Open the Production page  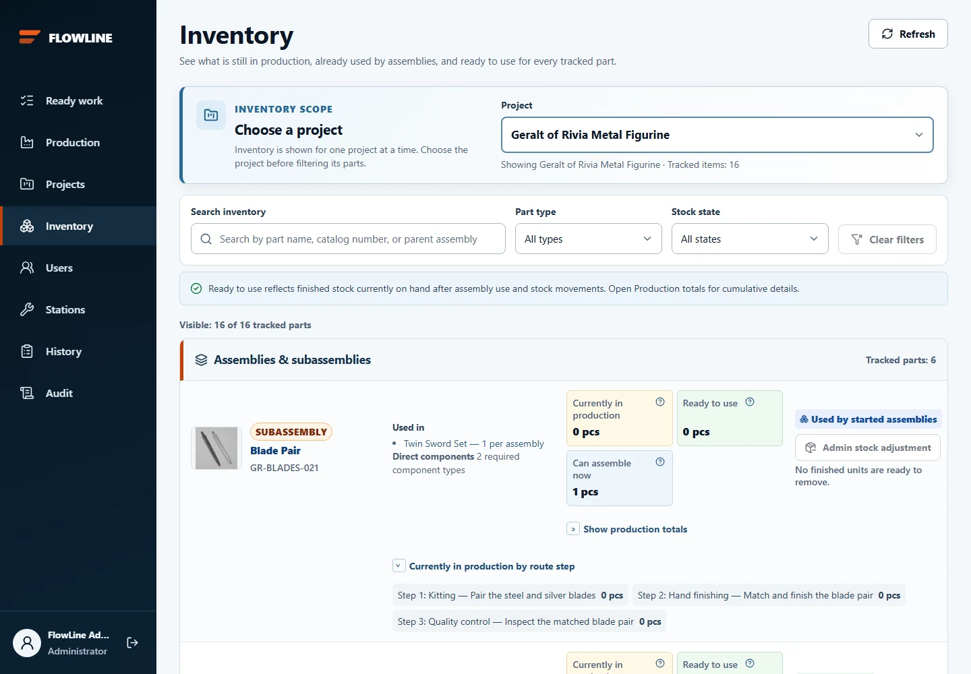click(x=78, y=142)
